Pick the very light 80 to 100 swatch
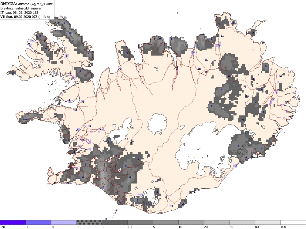Viewport: 306px width, 229px height. [268, 222]
